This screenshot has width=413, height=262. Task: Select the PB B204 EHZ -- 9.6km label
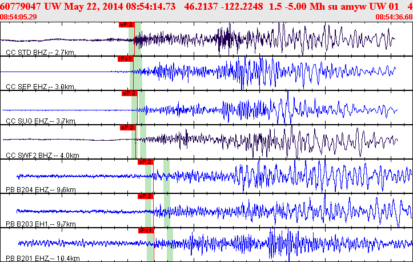(x=41, y=190)
